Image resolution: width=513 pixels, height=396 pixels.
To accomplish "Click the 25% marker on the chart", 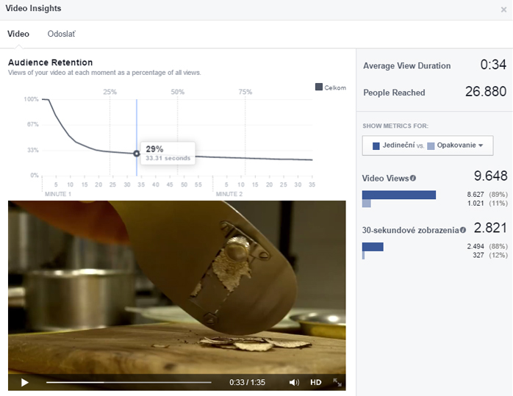I will click(110, 92).
